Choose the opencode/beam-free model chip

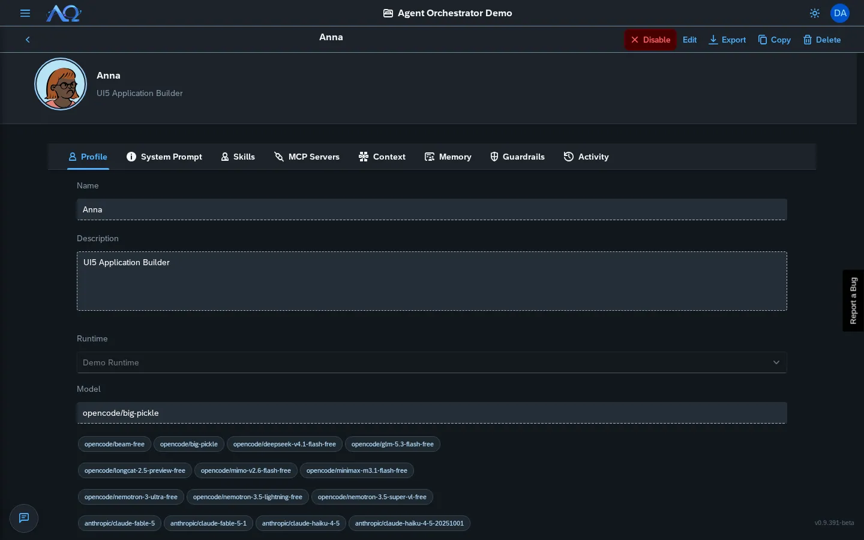click(115, 444)
